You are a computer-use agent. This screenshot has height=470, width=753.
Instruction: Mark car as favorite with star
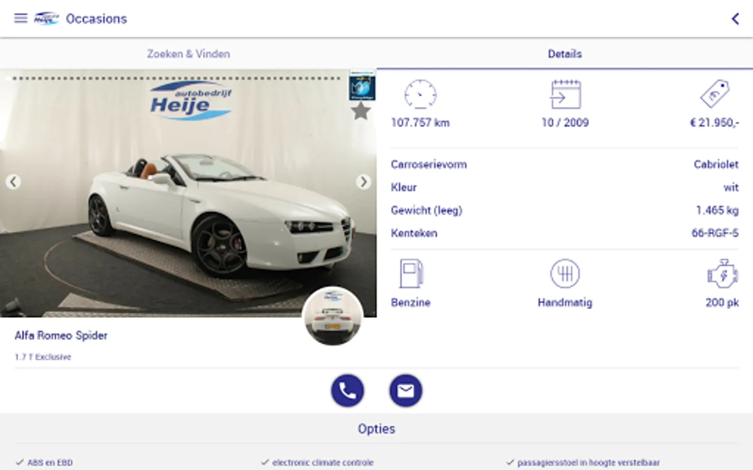click(x=361, y=111)
